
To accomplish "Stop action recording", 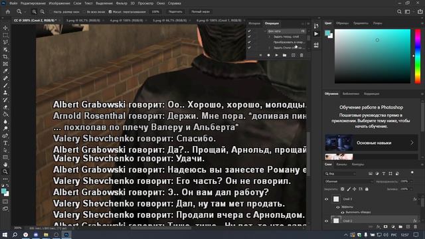I will click(260, 55).
